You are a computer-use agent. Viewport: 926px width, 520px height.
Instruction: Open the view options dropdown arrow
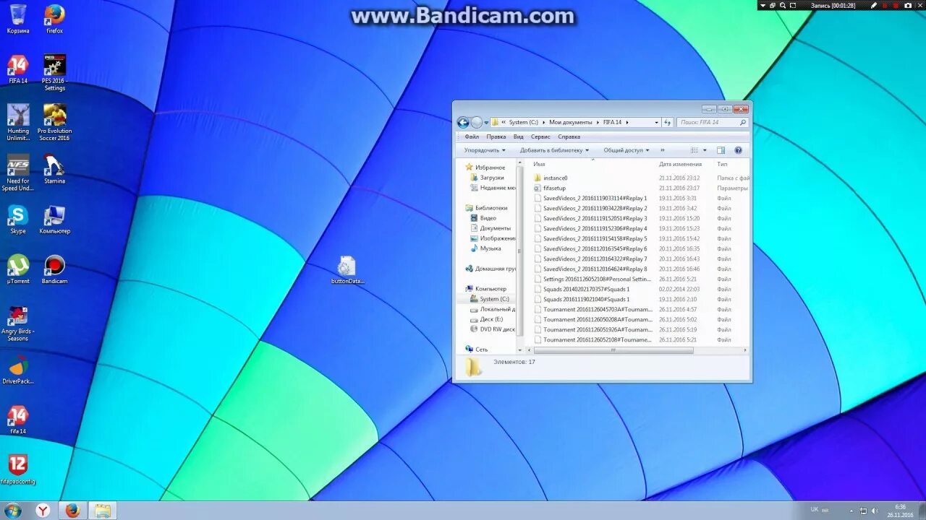(705, 150)
